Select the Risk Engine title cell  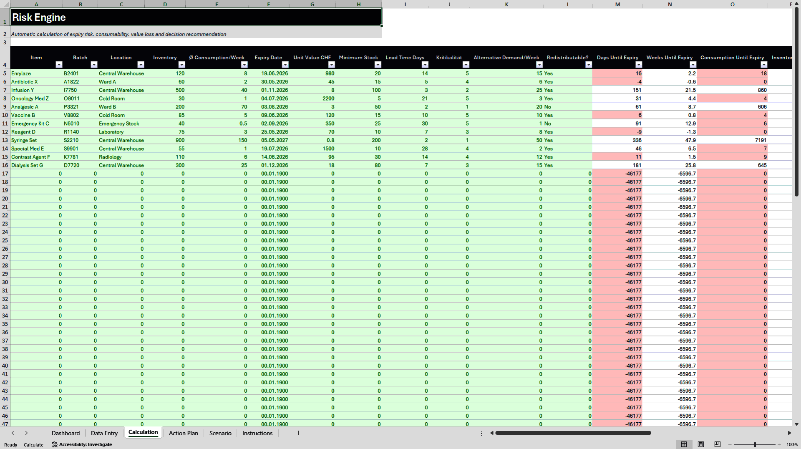[x=196, y=17]
